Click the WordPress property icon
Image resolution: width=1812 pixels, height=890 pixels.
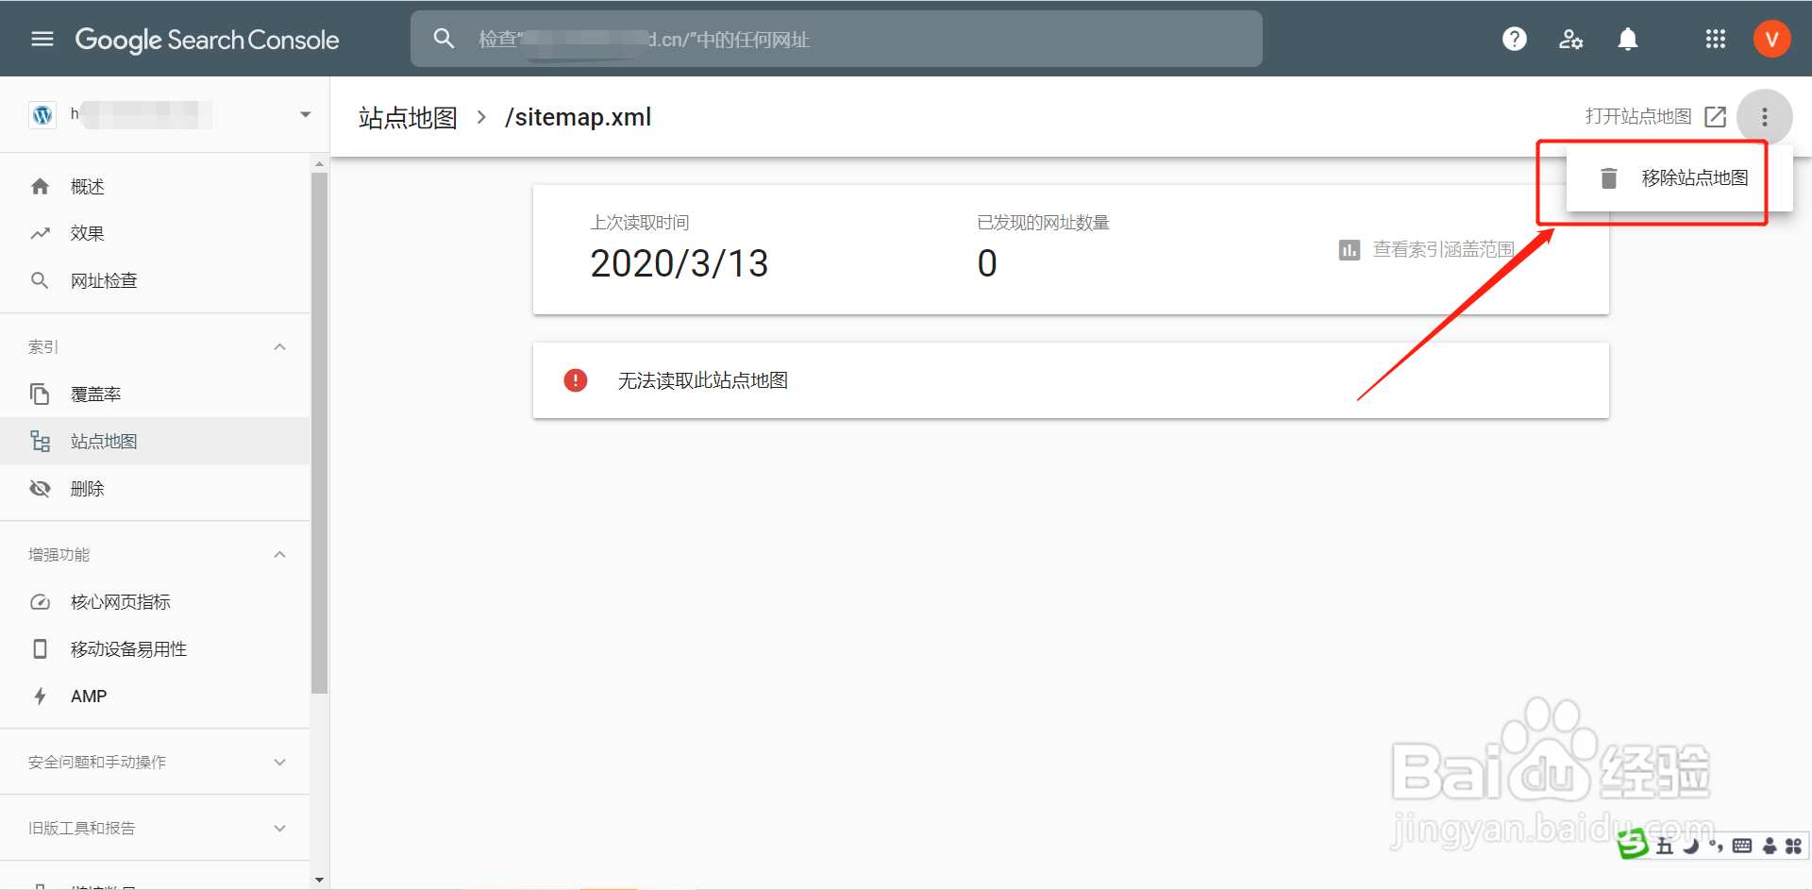click(42, 115)
